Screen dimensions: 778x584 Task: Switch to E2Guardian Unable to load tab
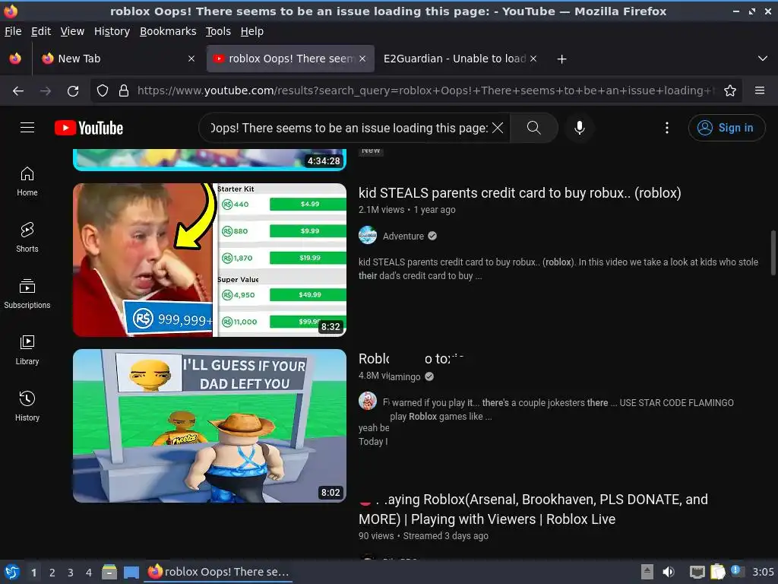pos(454,59)
